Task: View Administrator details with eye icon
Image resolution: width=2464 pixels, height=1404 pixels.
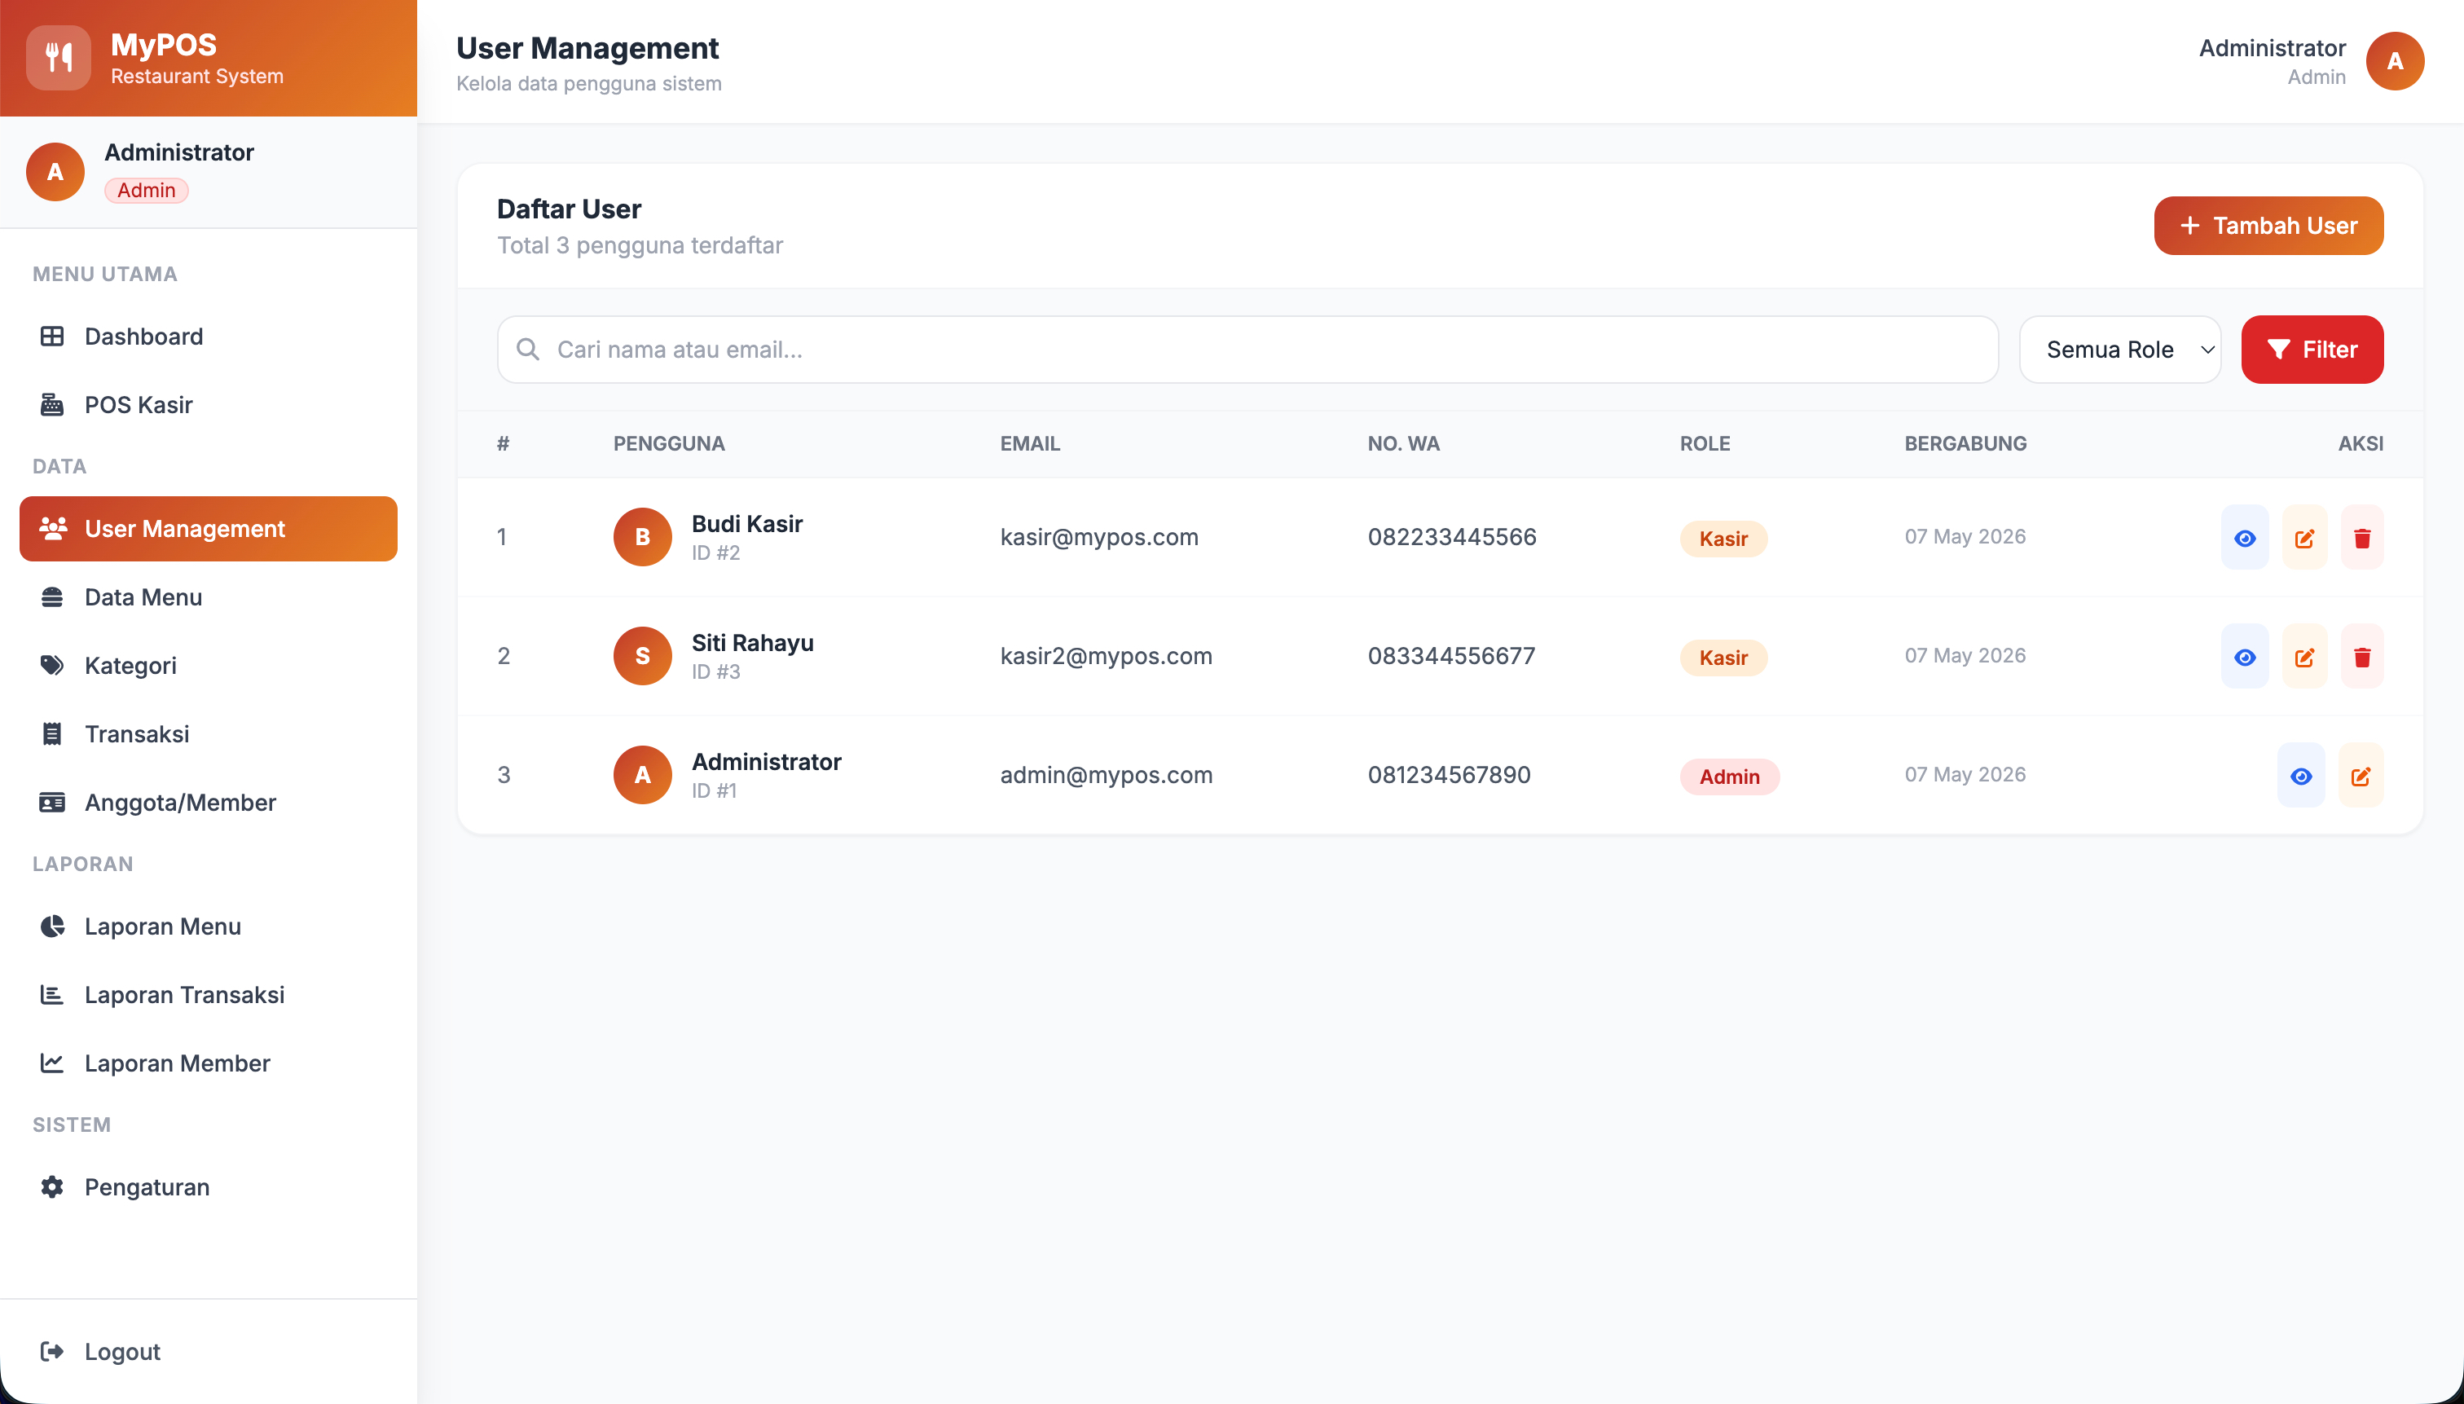Action: [2301, 775]
